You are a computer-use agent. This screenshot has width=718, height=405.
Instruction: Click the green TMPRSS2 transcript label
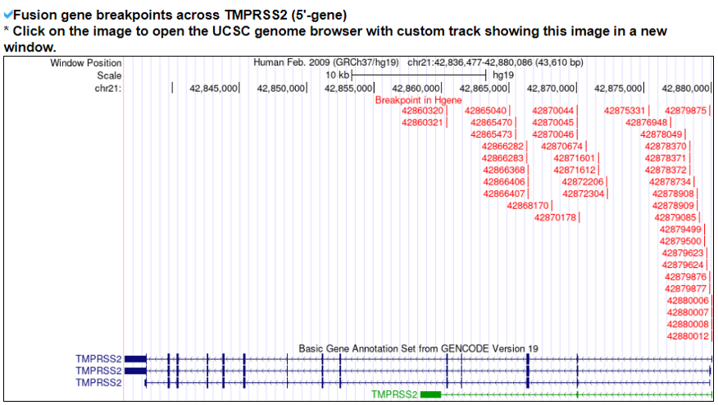coord(394,394)
